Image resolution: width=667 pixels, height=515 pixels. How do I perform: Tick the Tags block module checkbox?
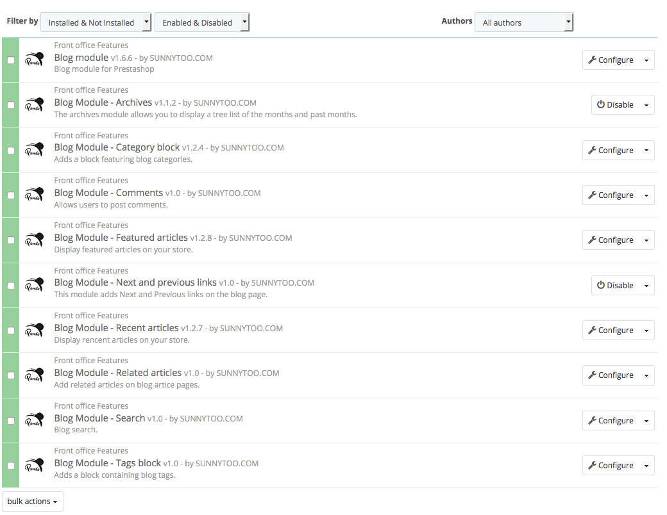(x=11, y=466)
